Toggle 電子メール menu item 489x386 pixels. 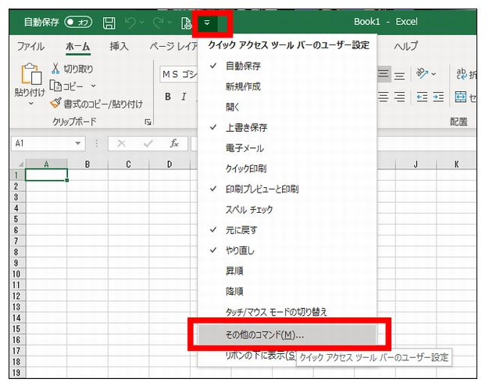point(287,148)
